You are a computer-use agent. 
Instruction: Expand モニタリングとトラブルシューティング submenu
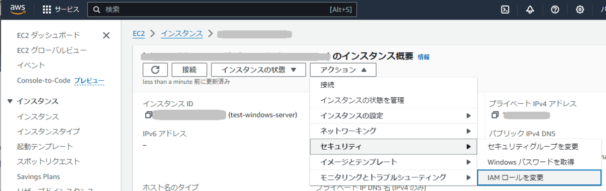point(393,177)
